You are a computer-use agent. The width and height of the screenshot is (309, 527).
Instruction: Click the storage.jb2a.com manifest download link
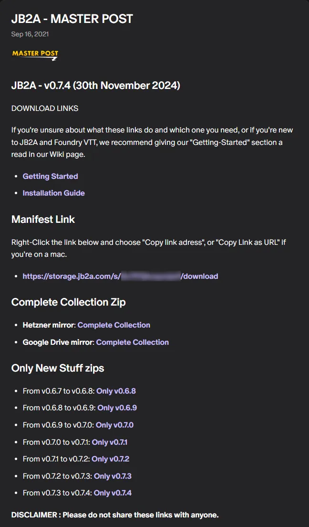click(120, 276)
